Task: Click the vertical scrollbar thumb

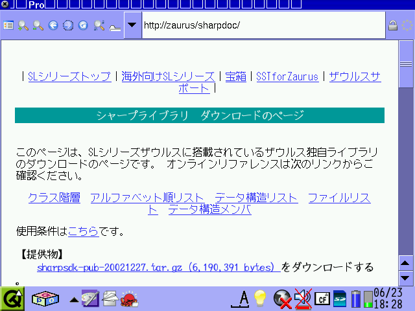Action: click(406, 64)
